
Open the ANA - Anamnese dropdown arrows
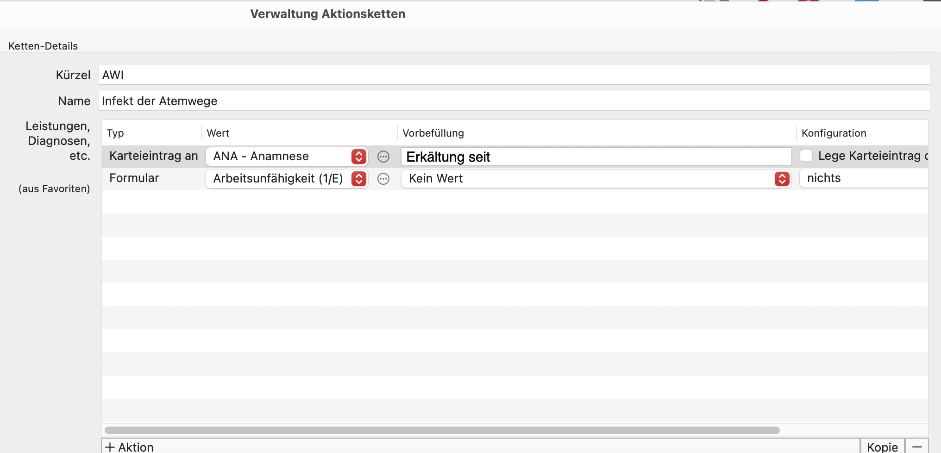tap(359, 157)
